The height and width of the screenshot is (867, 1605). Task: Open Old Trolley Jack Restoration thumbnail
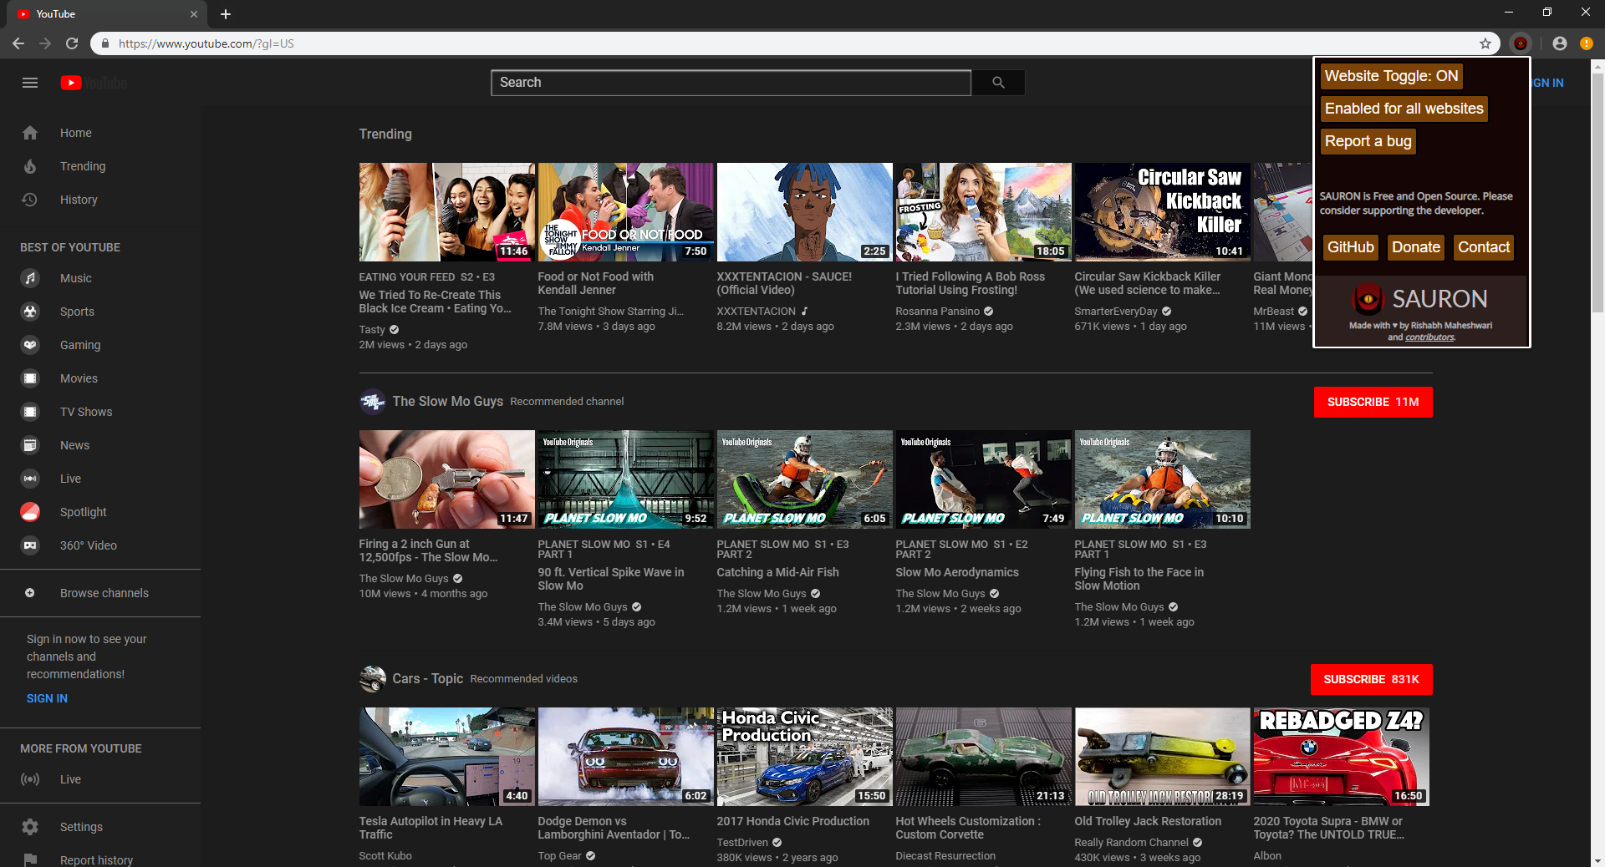tap(1162, 757)
